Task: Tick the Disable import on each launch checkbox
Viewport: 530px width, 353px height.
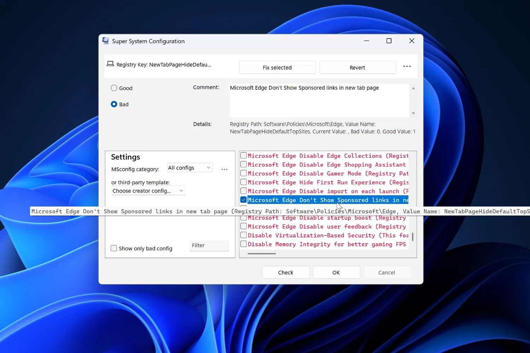Action: point(243,191)
